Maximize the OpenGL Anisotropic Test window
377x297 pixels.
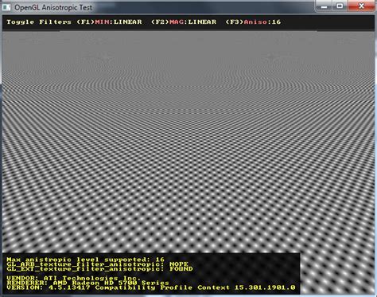(340, 6)
